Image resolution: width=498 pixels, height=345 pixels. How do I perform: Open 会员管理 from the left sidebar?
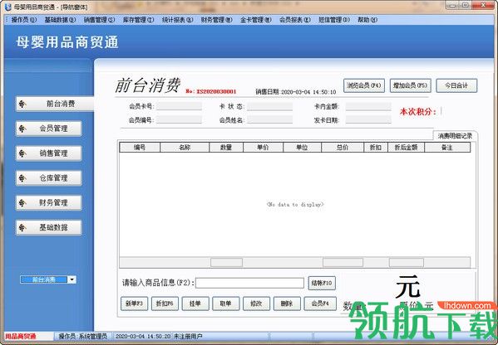coord(48,129)
